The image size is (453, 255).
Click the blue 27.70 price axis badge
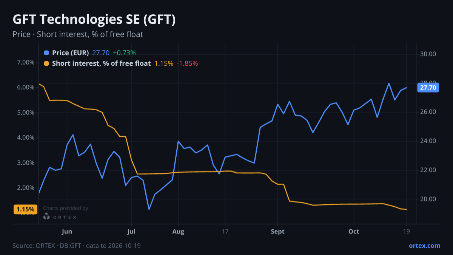pos(428,88)
